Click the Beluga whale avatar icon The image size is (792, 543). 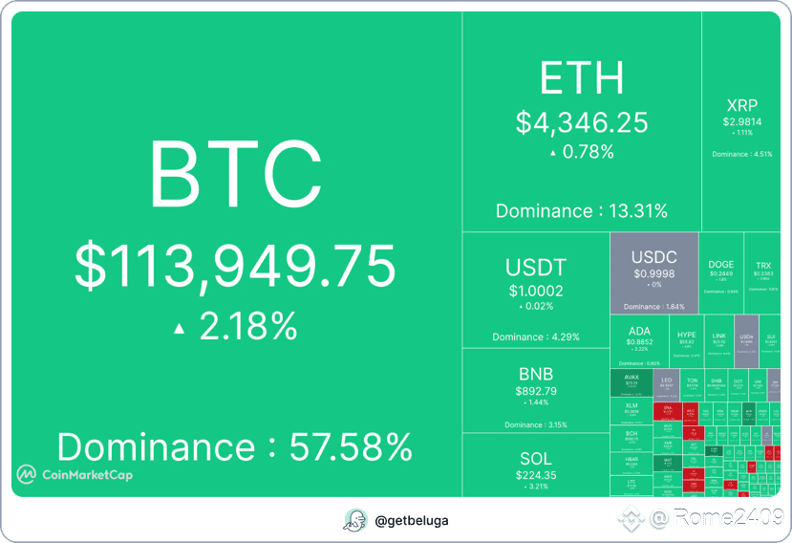tap(355, 521)
